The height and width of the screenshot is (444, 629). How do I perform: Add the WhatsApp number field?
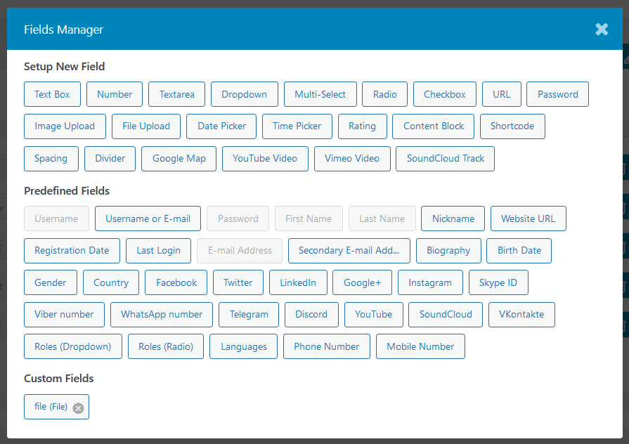pos(162,315)
